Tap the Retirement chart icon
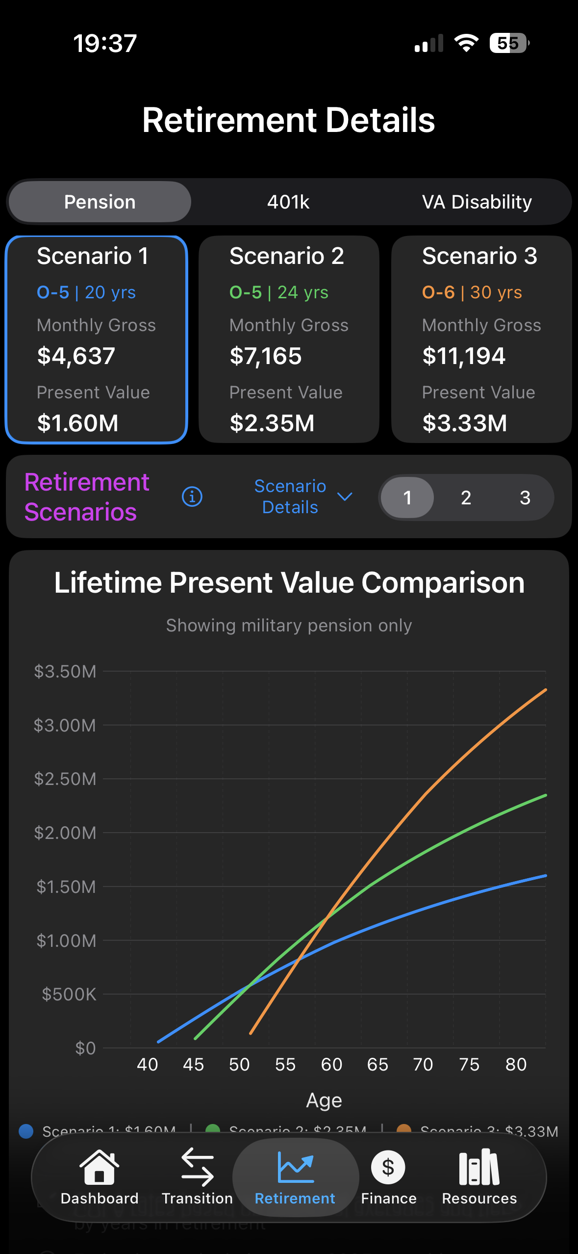The width and height of the screenshot is (578, 1254). [294, 1161]
